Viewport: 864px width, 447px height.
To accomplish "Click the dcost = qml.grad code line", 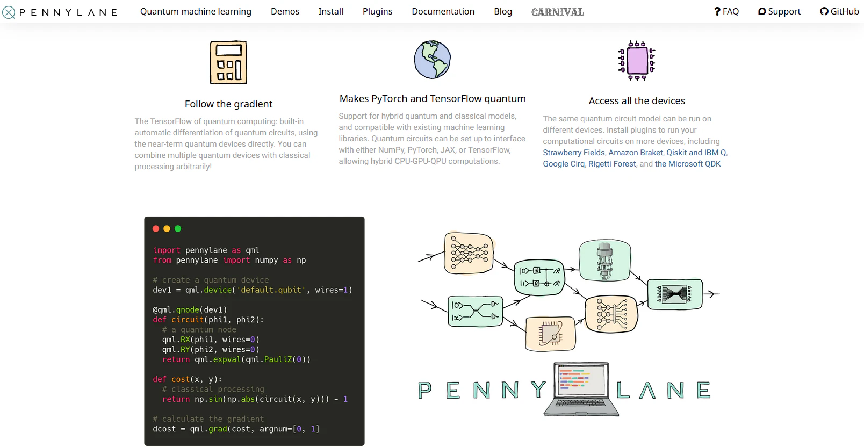I will pyautogui.click(x=236, y=429).
